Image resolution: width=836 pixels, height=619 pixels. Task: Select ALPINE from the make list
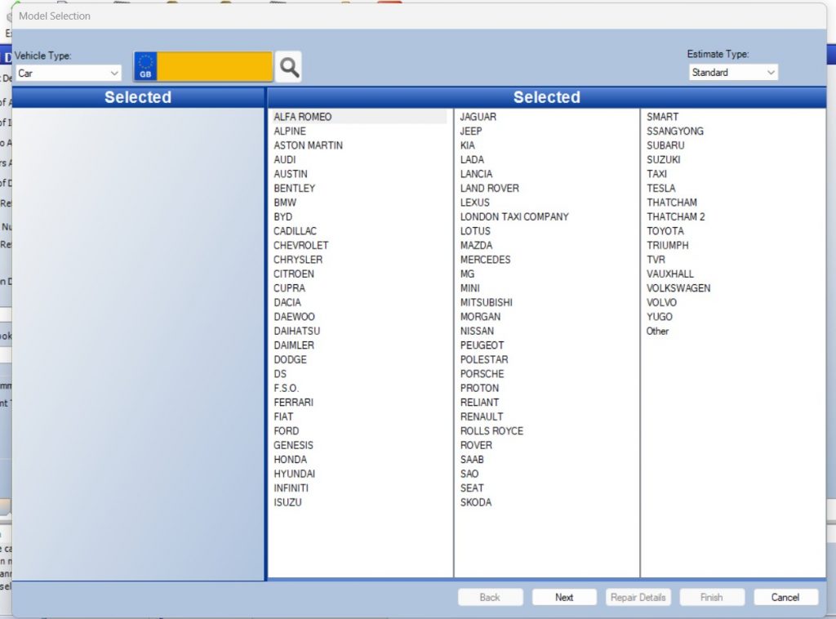[290, 131]
